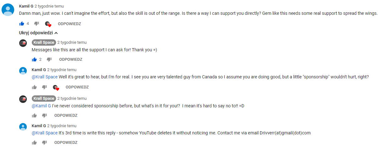
Task: Dislike Kamil G's top comment
Action: tap(37, 24)
